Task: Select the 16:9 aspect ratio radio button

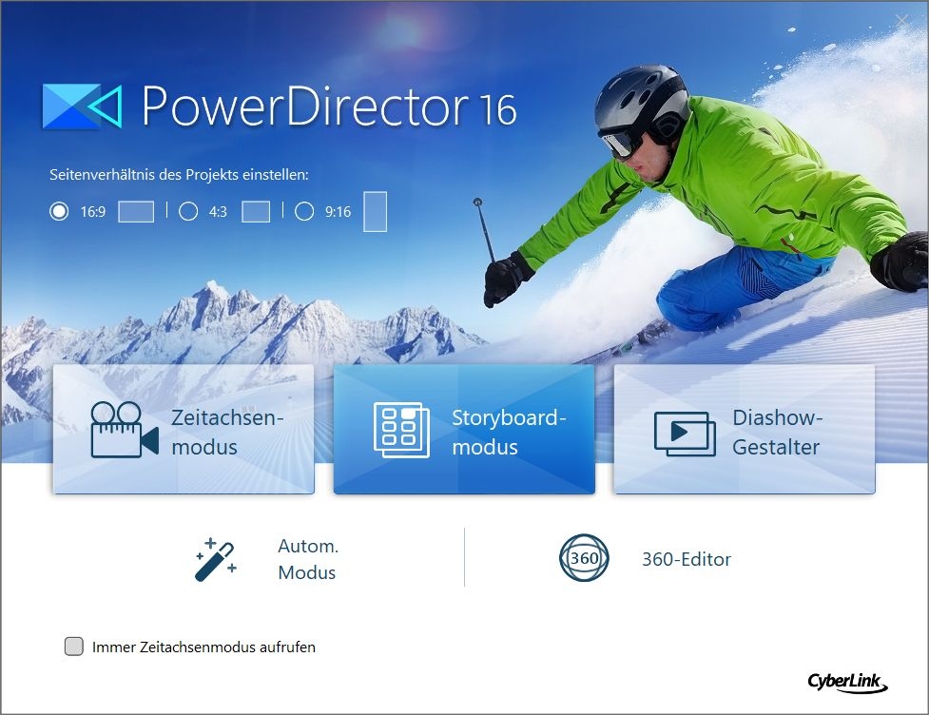Action: (60, 211)
